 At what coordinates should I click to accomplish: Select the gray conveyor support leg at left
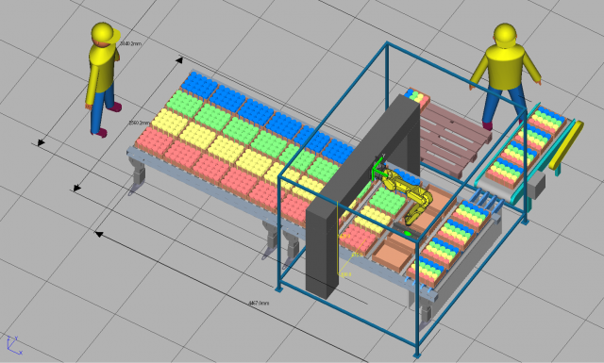137,176
